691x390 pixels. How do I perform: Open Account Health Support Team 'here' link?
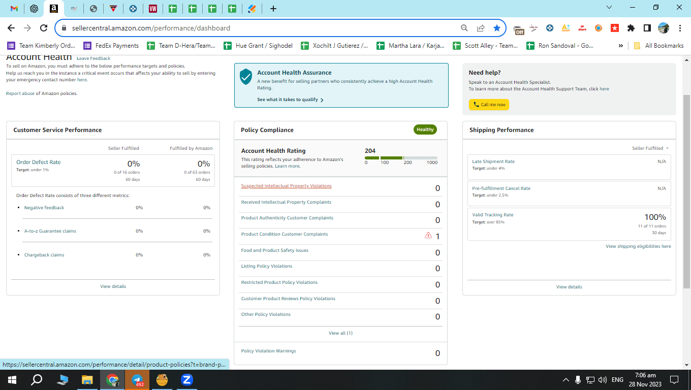click(x=604, y=89)
